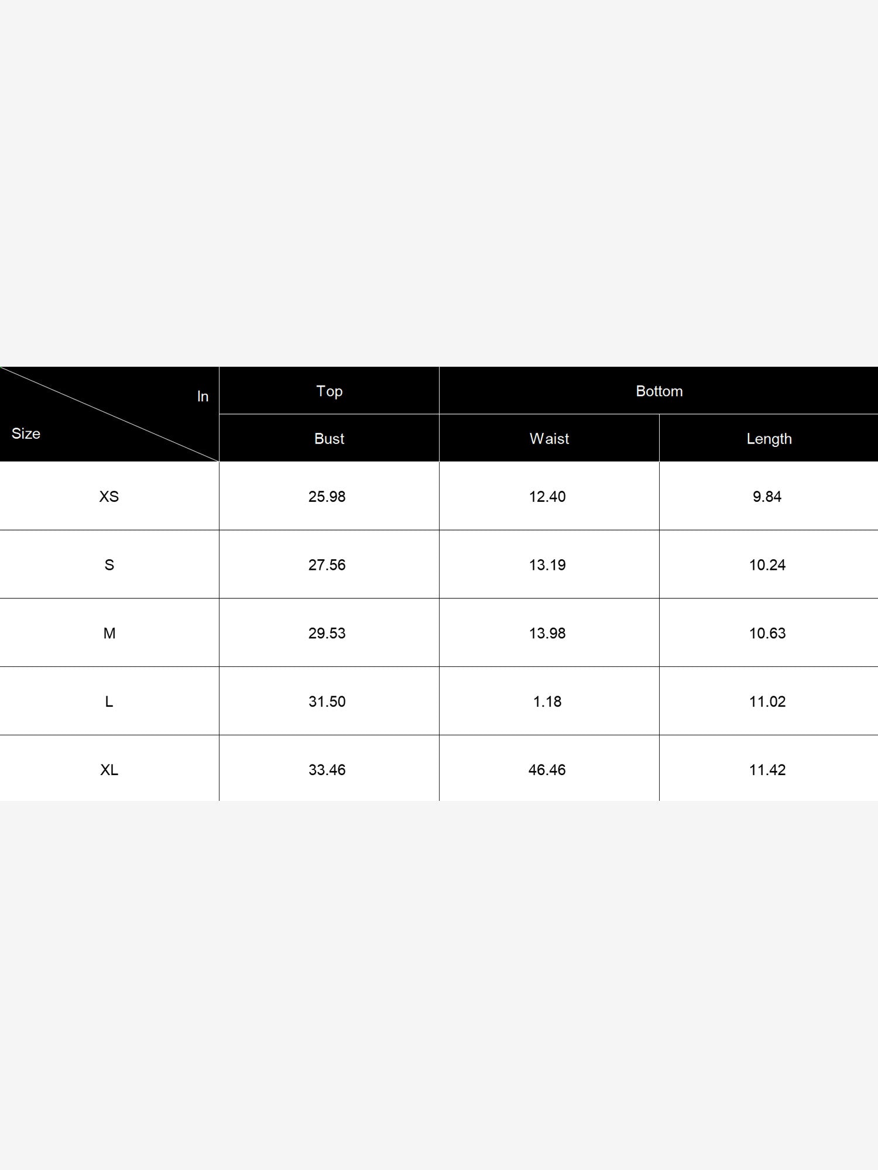Select the M size row label
The width and height of the screenshot is (878, 1170).
point(109,634)
